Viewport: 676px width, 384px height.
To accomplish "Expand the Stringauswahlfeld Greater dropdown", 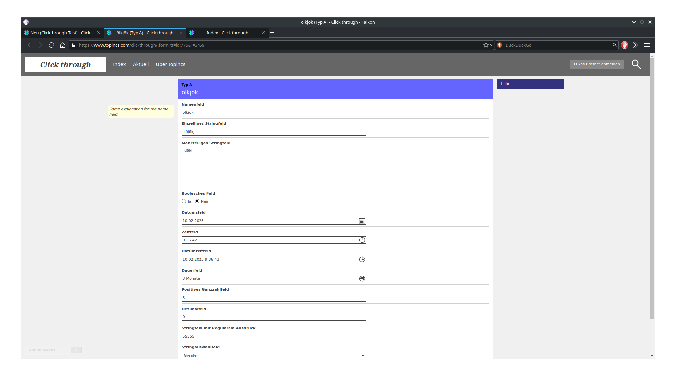I will tap(273, 355).
